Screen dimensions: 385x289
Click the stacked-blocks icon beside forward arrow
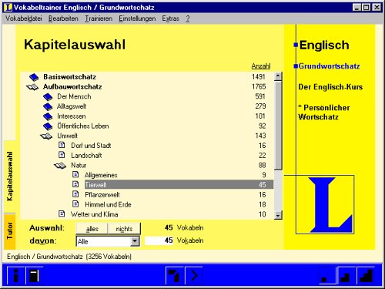pos(175,276)
